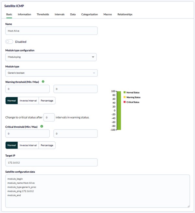The image size is (195, 213).
Task: Click the yellow Warning Status legend swatch
Action: coord(124,97)
